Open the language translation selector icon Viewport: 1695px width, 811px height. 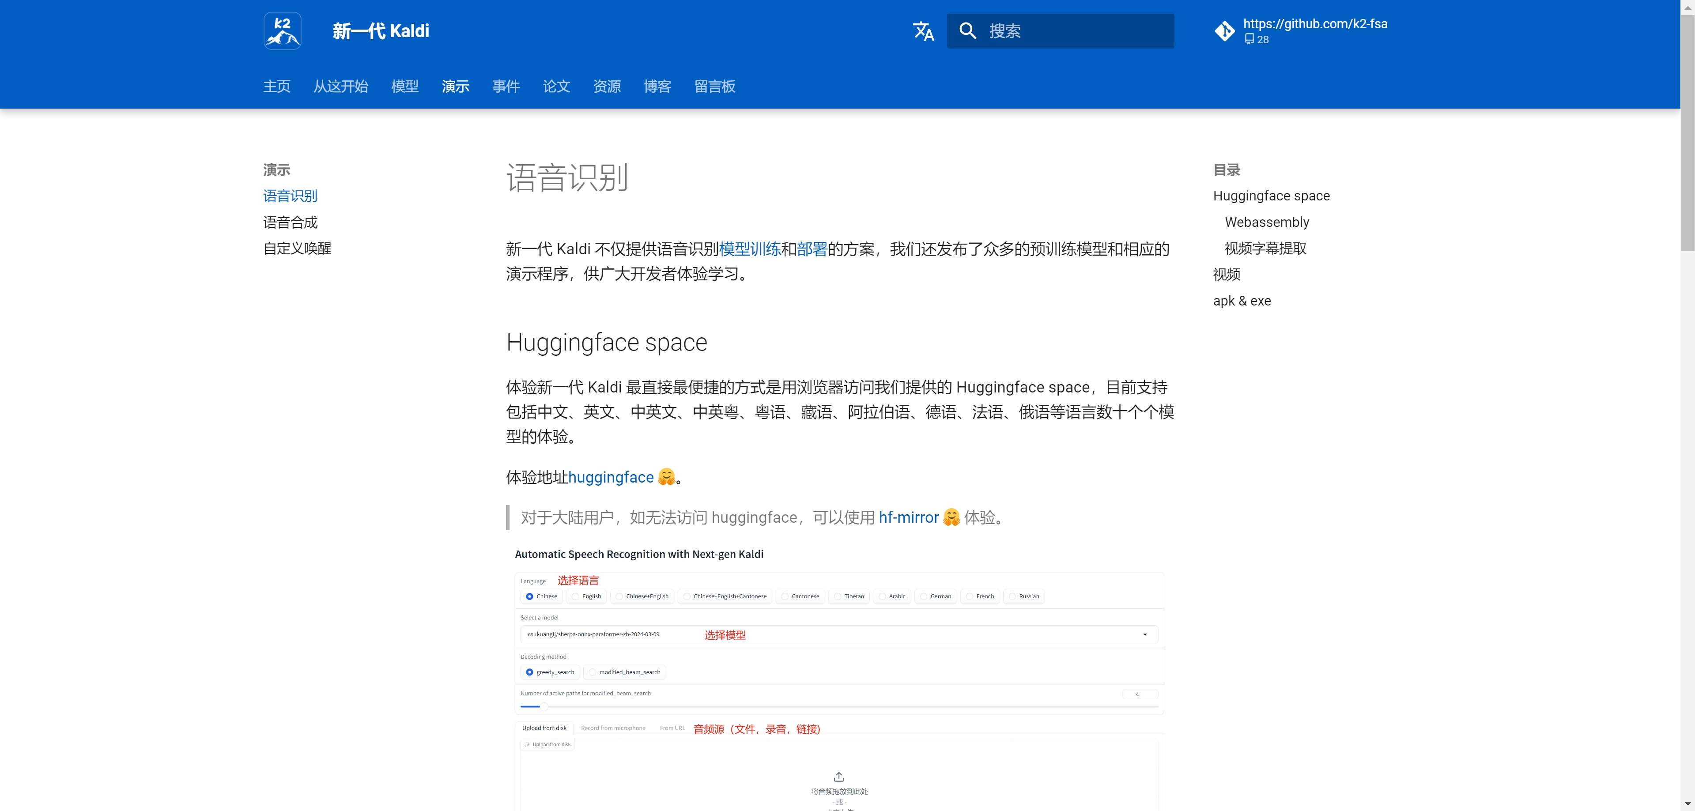point(923,31)
